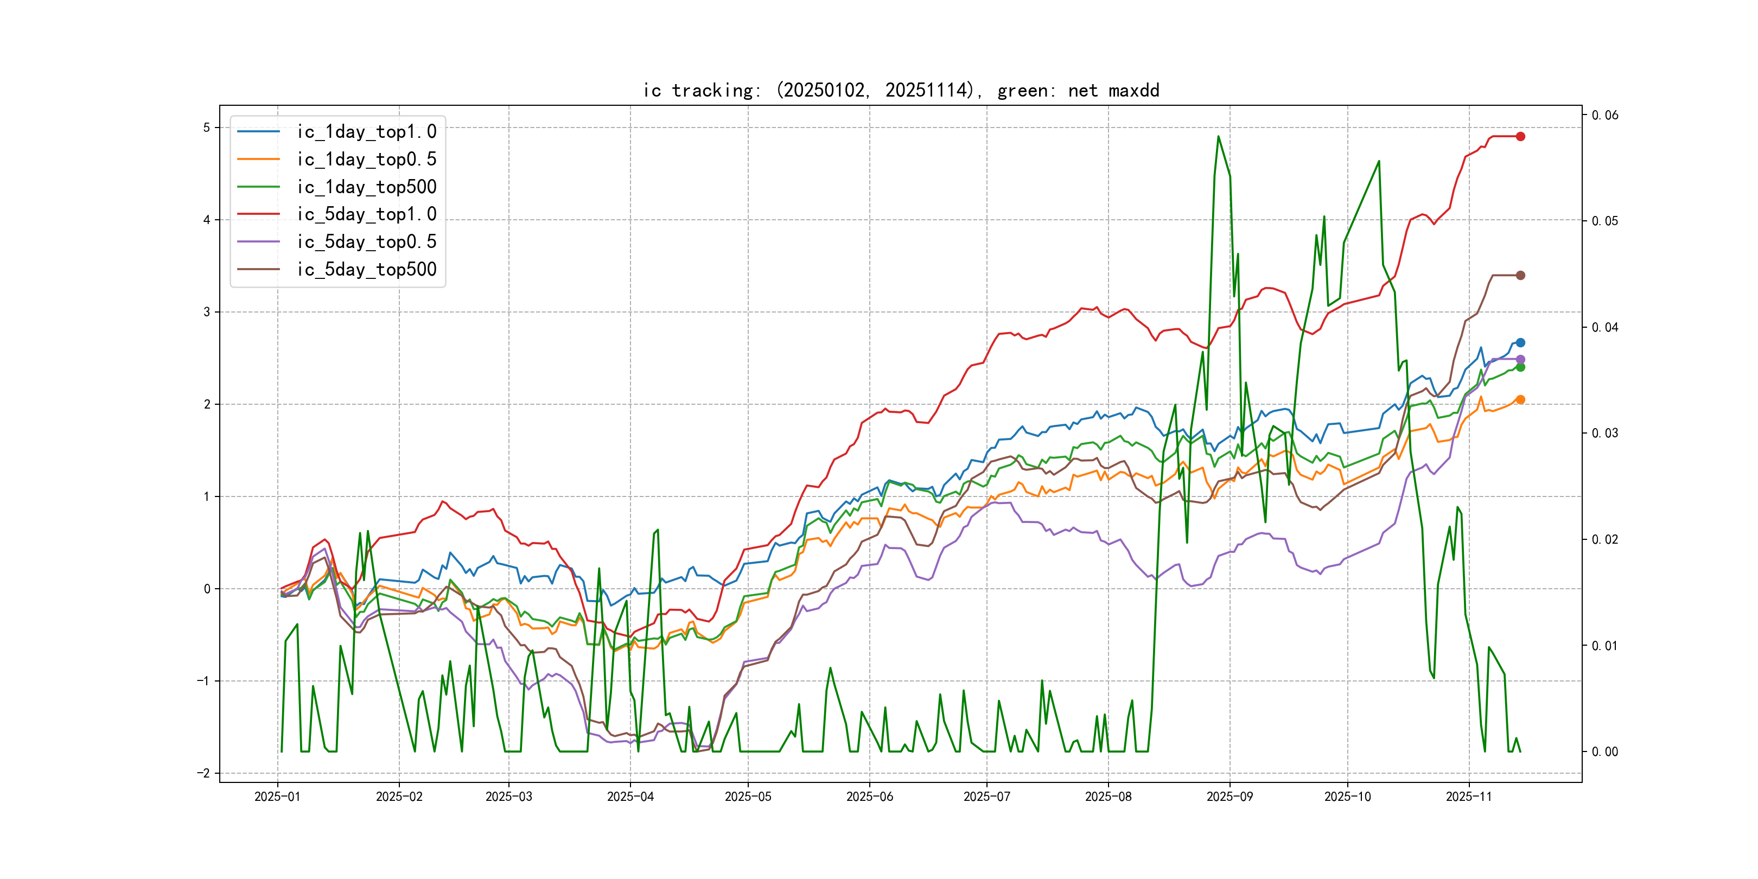
Task: Click the brown end-point marker dot
Action: tap(1520, 275)
